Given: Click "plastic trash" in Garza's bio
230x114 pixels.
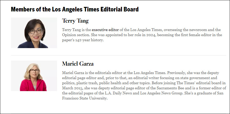Looking at the screenshot, I should (86, 83).
